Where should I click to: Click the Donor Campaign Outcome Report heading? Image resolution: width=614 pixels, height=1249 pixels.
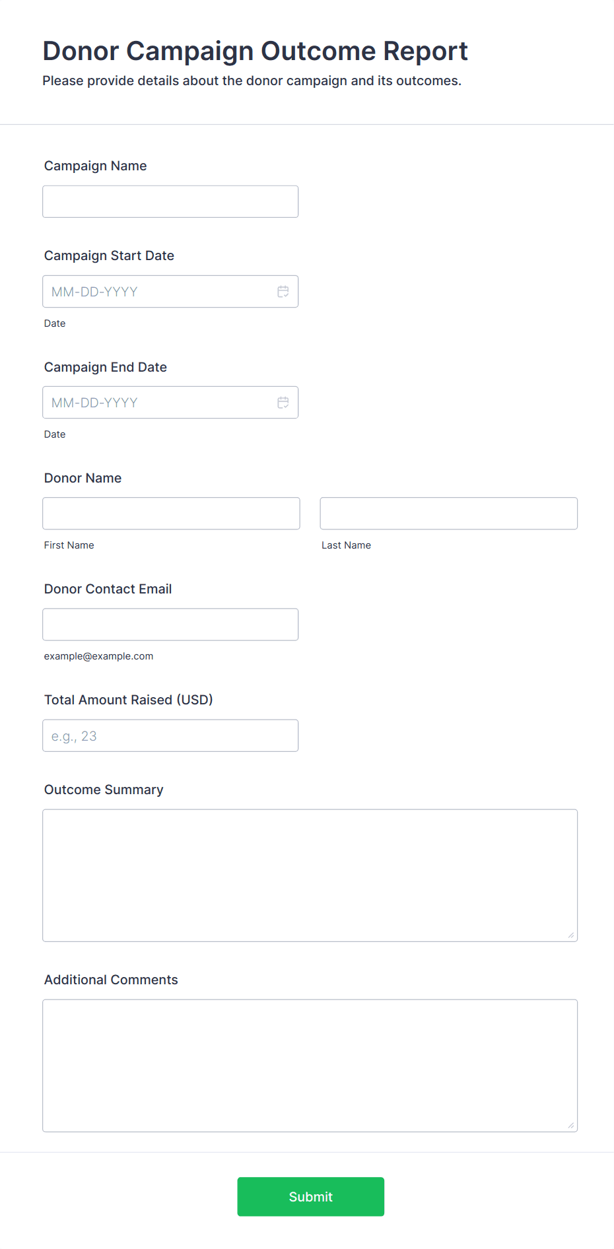(255, 51)
